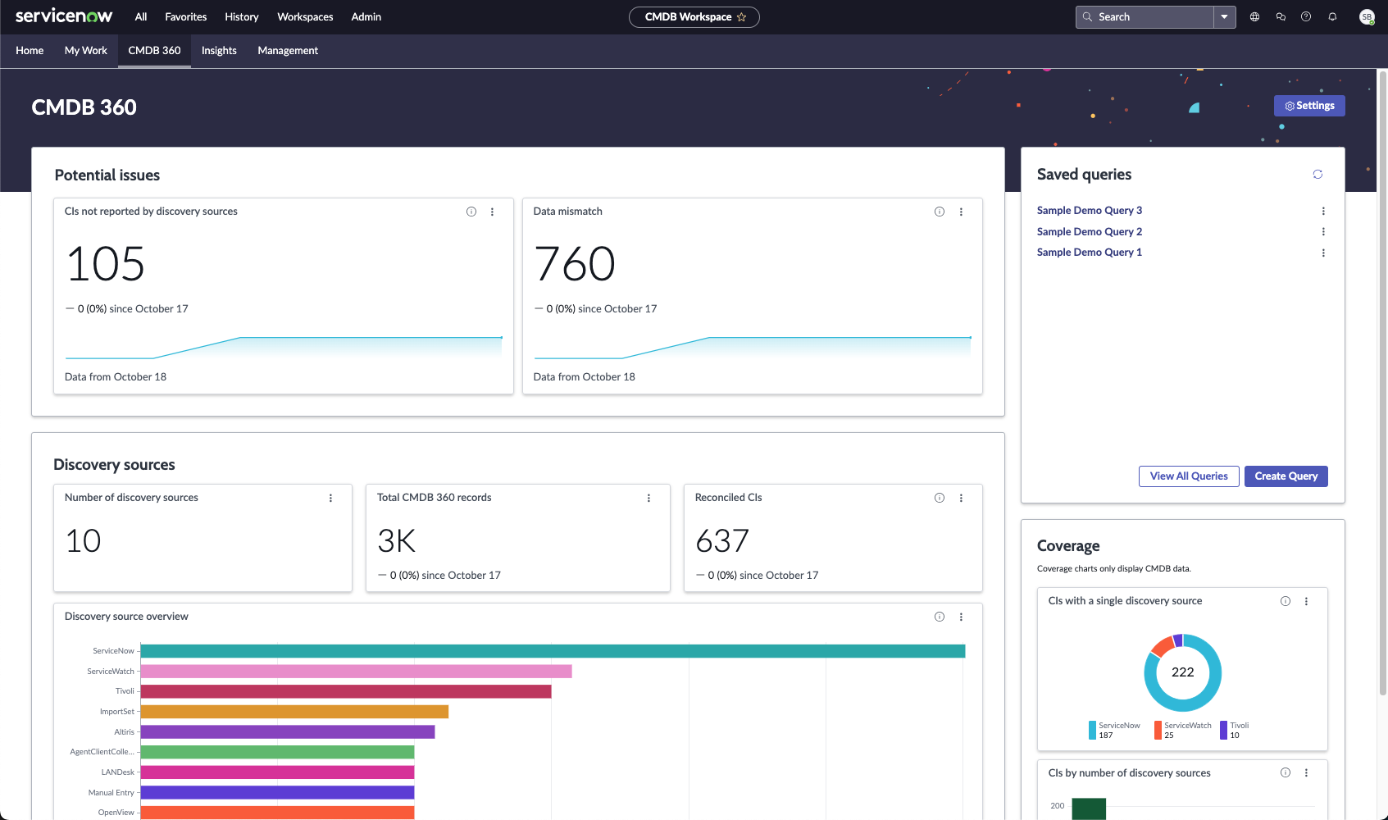Open more options for Total CMDB 360 records
This screenshot has width=1388, height=820.
tap(648, 498)
